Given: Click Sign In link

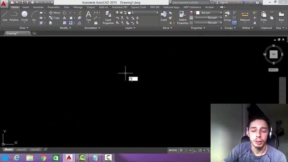Looking at the screenshot, I should (224, 2).
